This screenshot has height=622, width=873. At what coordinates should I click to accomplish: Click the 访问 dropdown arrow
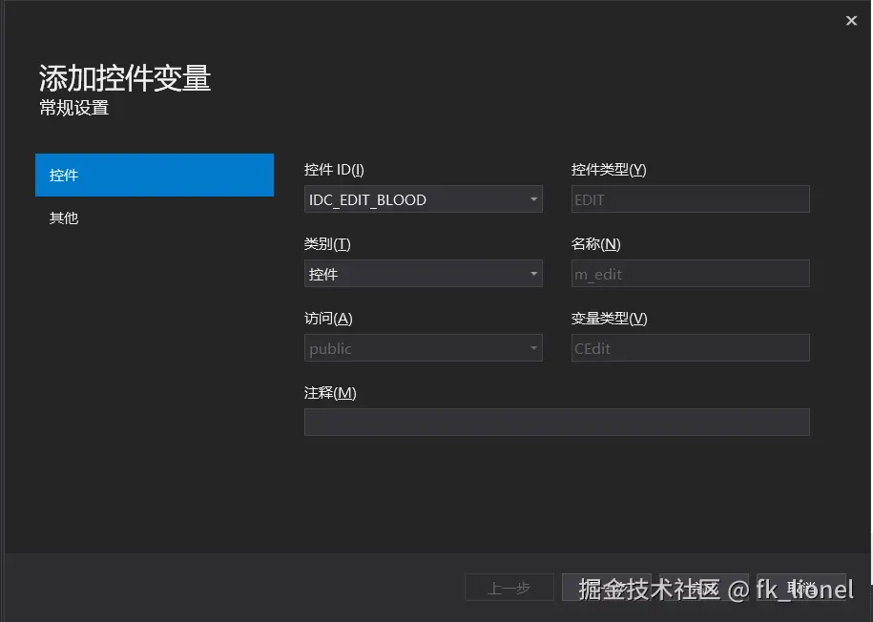(533, 348)
